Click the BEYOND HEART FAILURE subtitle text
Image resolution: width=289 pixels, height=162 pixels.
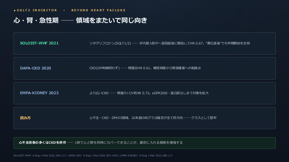[98, 10]
